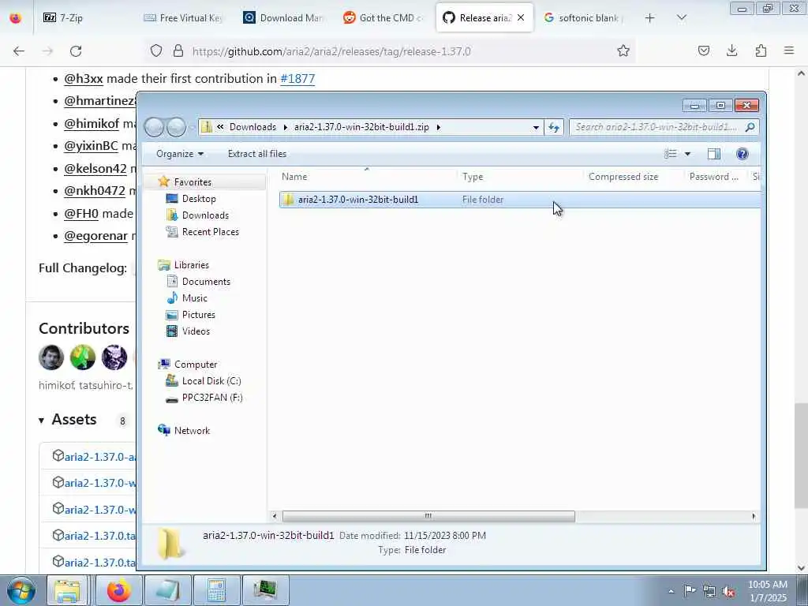This screenshot has width=808, height=606.
Task: Collapse the Assets section triangle
Action: click(x=41, y=421)
